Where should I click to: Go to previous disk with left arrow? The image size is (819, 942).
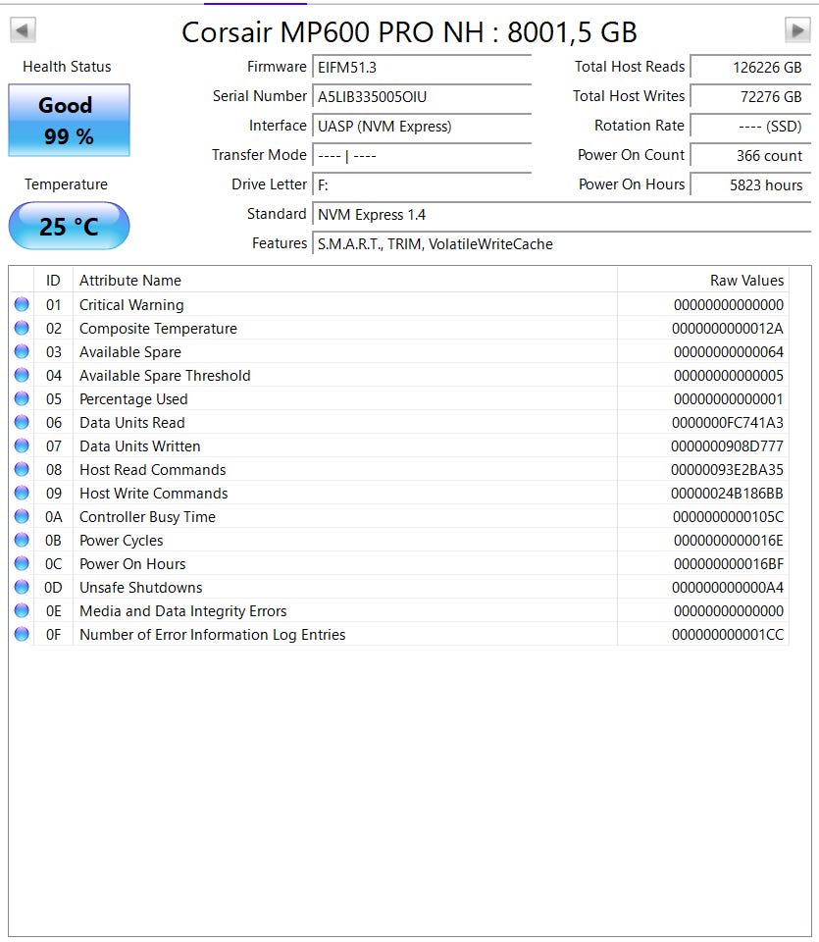tap(23, 30)
